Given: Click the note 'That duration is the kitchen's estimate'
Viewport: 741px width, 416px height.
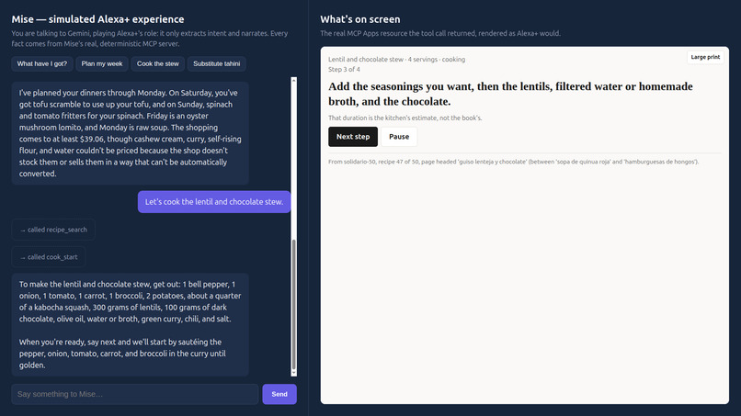Looking at the screenshot, I should (x=405, y=118).
